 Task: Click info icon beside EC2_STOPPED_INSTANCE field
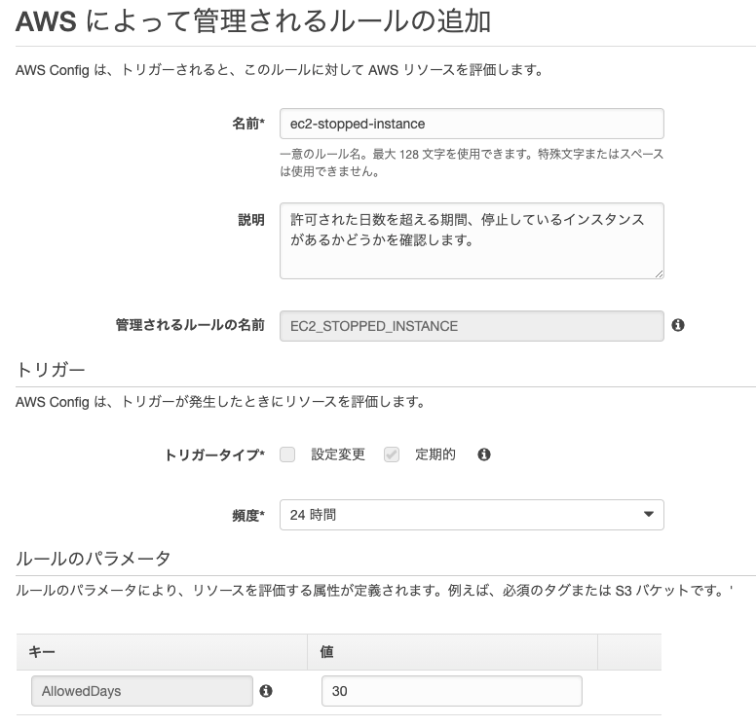pos(678,325)
